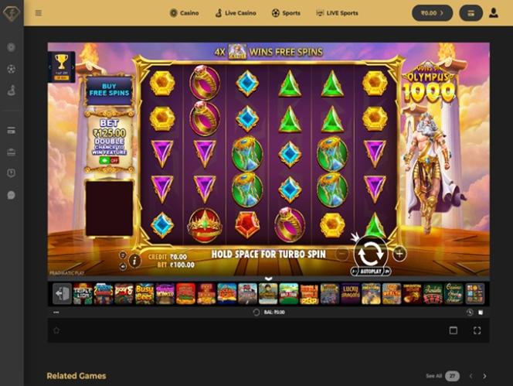This screenshot has height=386, width=513.
Task: Show next related games with right arrow
Action: pyautogui.click(x=484, y=376)
